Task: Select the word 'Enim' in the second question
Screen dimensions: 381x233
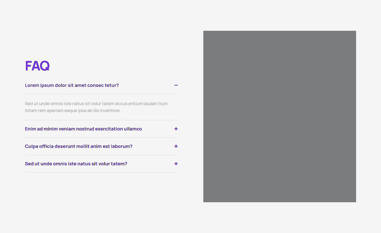Action: tap(30, 129)
